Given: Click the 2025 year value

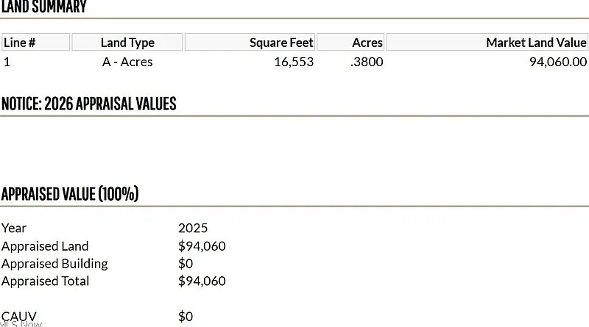Looking at the screenshot, I should coord(193,228).
